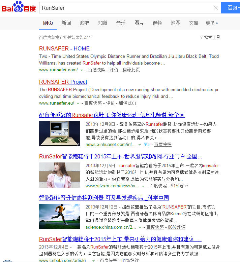This screenshot has height=262, width=240.
Task: Open 百度快照 for sjfzxm.com result
Action: pyautogui.click(x=158, y=186)
